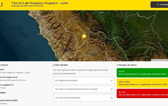Click arrow icon on aceleraciones teóricas row
This screenshot has width=168, height=106.
(x=111, y=89)
